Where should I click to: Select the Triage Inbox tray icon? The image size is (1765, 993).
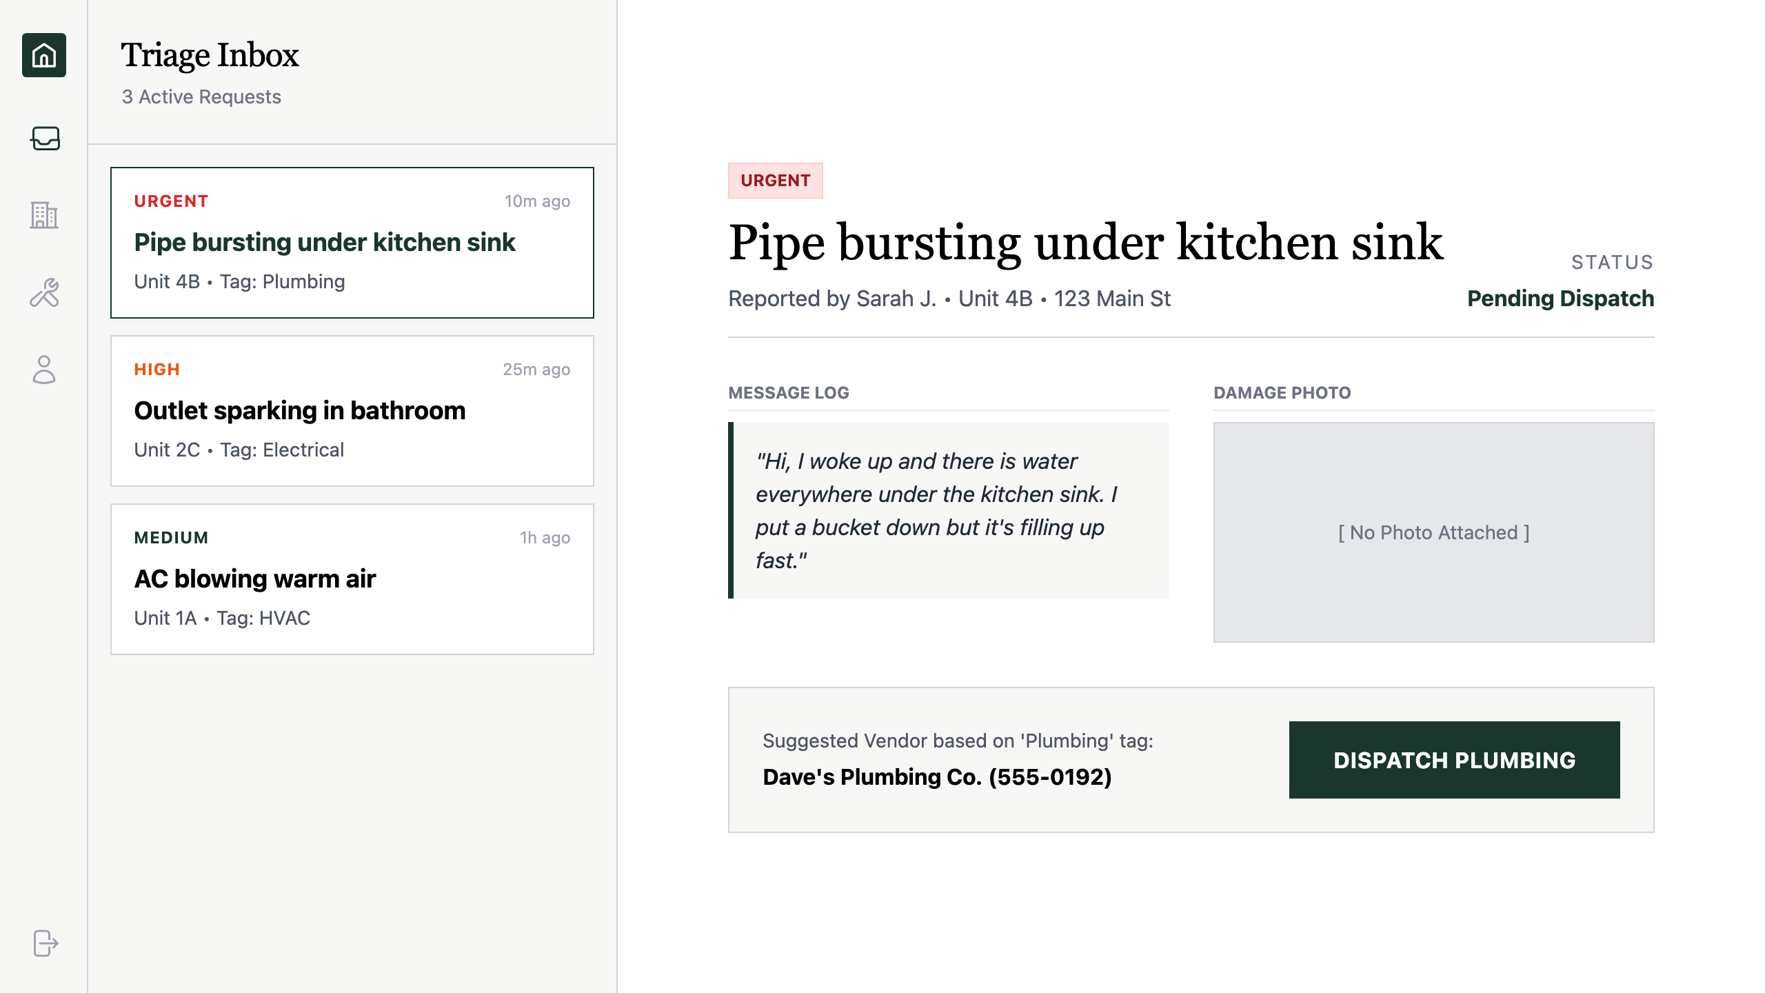click(44, 139)
